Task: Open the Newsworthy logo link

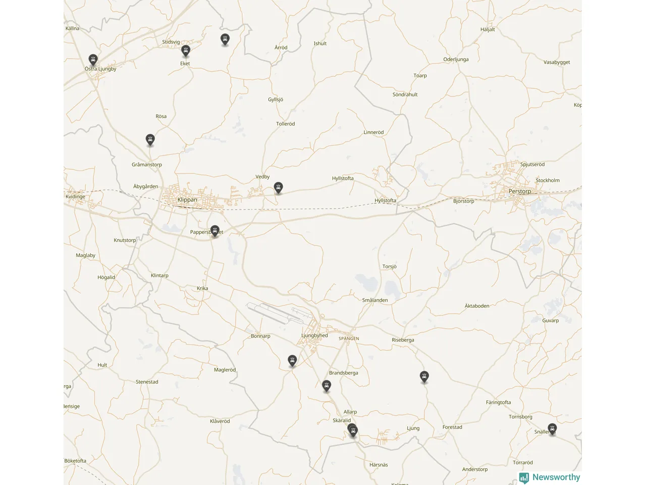Action: (x=550, y=477)
